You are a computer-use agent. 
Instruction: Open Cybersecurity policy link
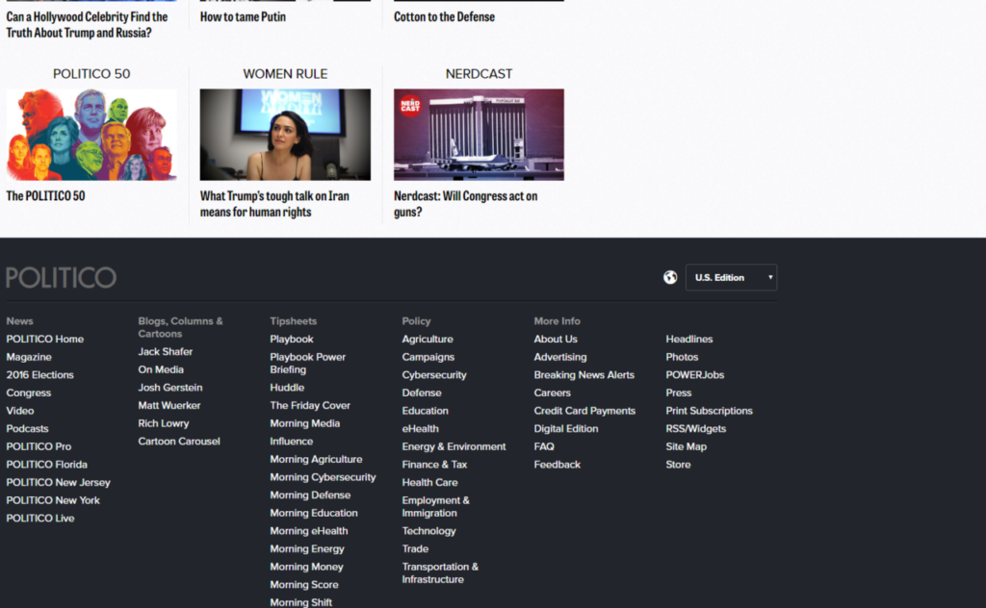pyautogui.click(x=434, y=375)
